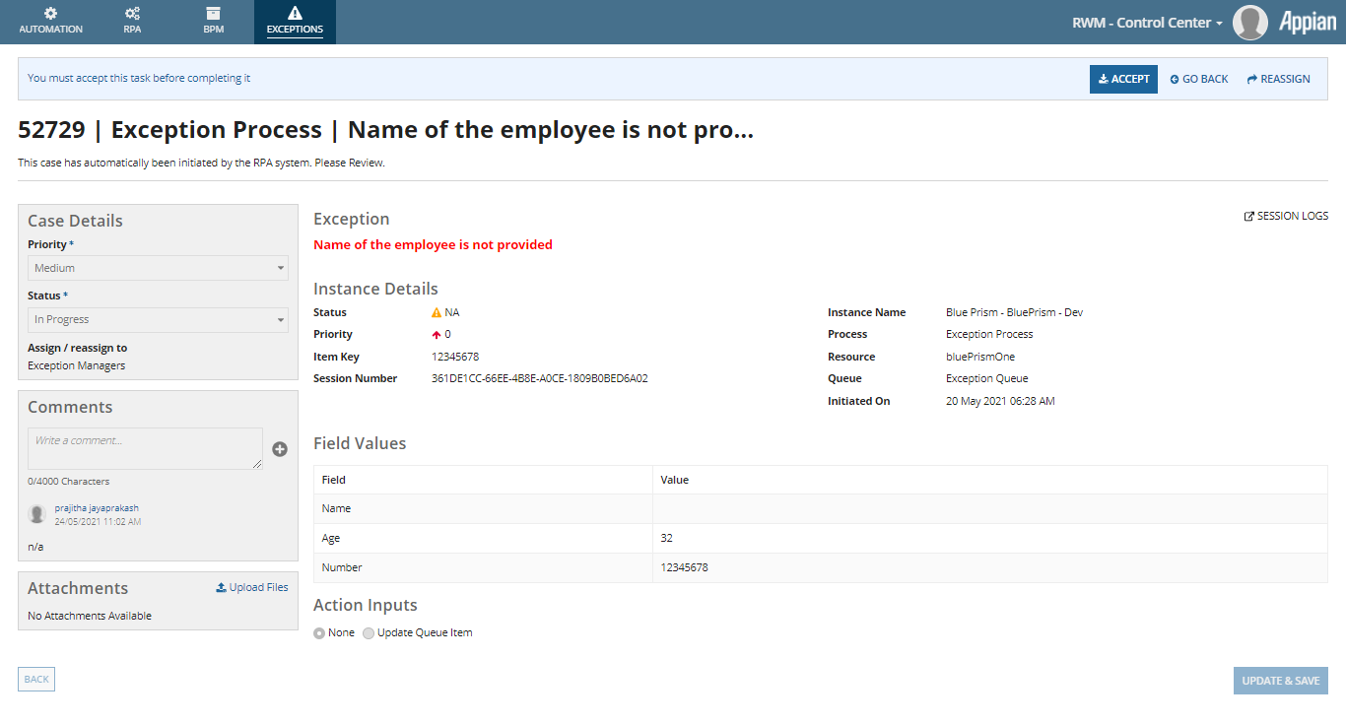Open the Automation tab
1346x724 pixels.
point(51,22)
